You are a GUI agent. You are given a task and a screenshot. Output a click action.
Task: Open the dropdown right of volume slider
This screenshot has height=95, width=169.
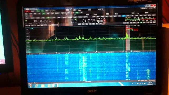[100, 9]
